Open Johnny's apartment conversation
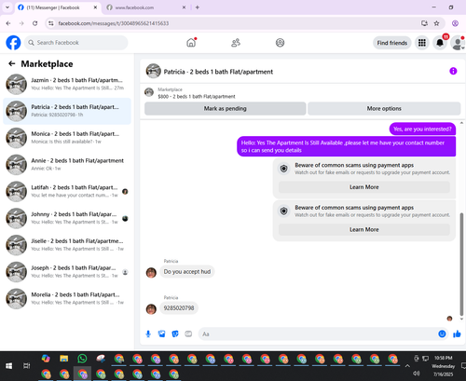Viewport: 466px width, 381px height. click(x=67, y=218)
